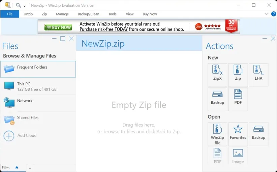Select Frequent Folders in the Files pane

pos(38,69)
